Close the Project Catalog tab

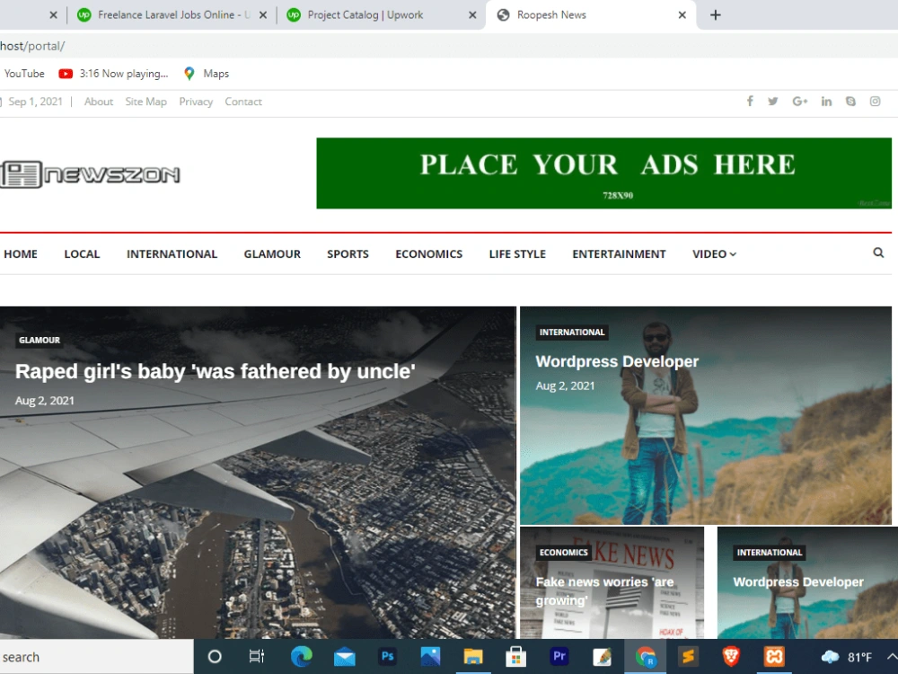pos(472,15)
